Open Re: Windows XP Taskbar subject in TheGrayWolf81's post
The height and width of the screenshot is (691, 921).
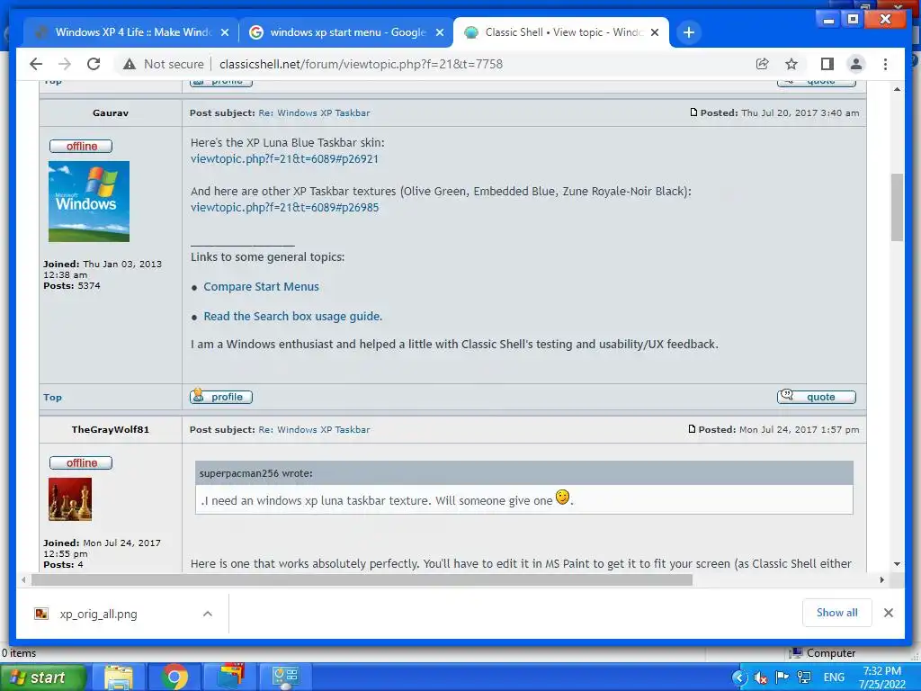tap(314, 429)
